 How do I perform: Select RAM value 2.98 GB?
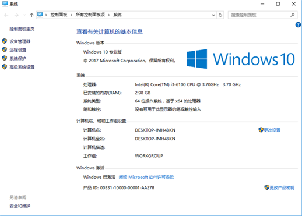[x=143, y=93]
